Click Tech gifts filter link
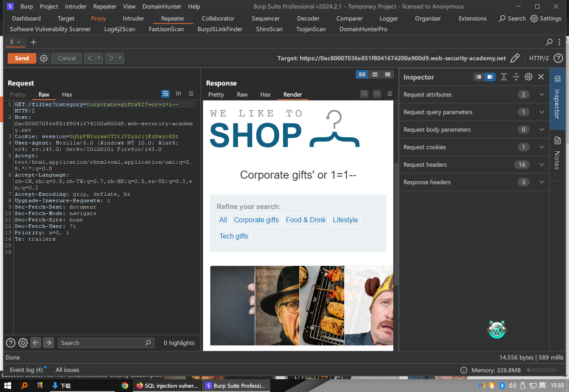The width and height of the screenshot is (569, 392). coord(234,236)
